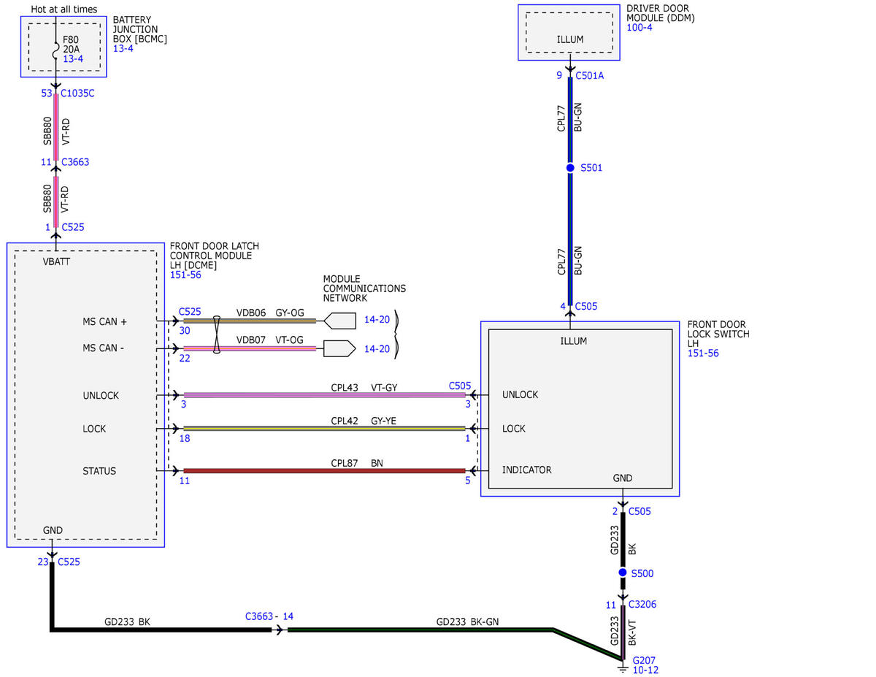Image resolution: width=876 pixels, height=677 pixels.
Task: Select the S500 splice label
Action: (x=642, y=573)
